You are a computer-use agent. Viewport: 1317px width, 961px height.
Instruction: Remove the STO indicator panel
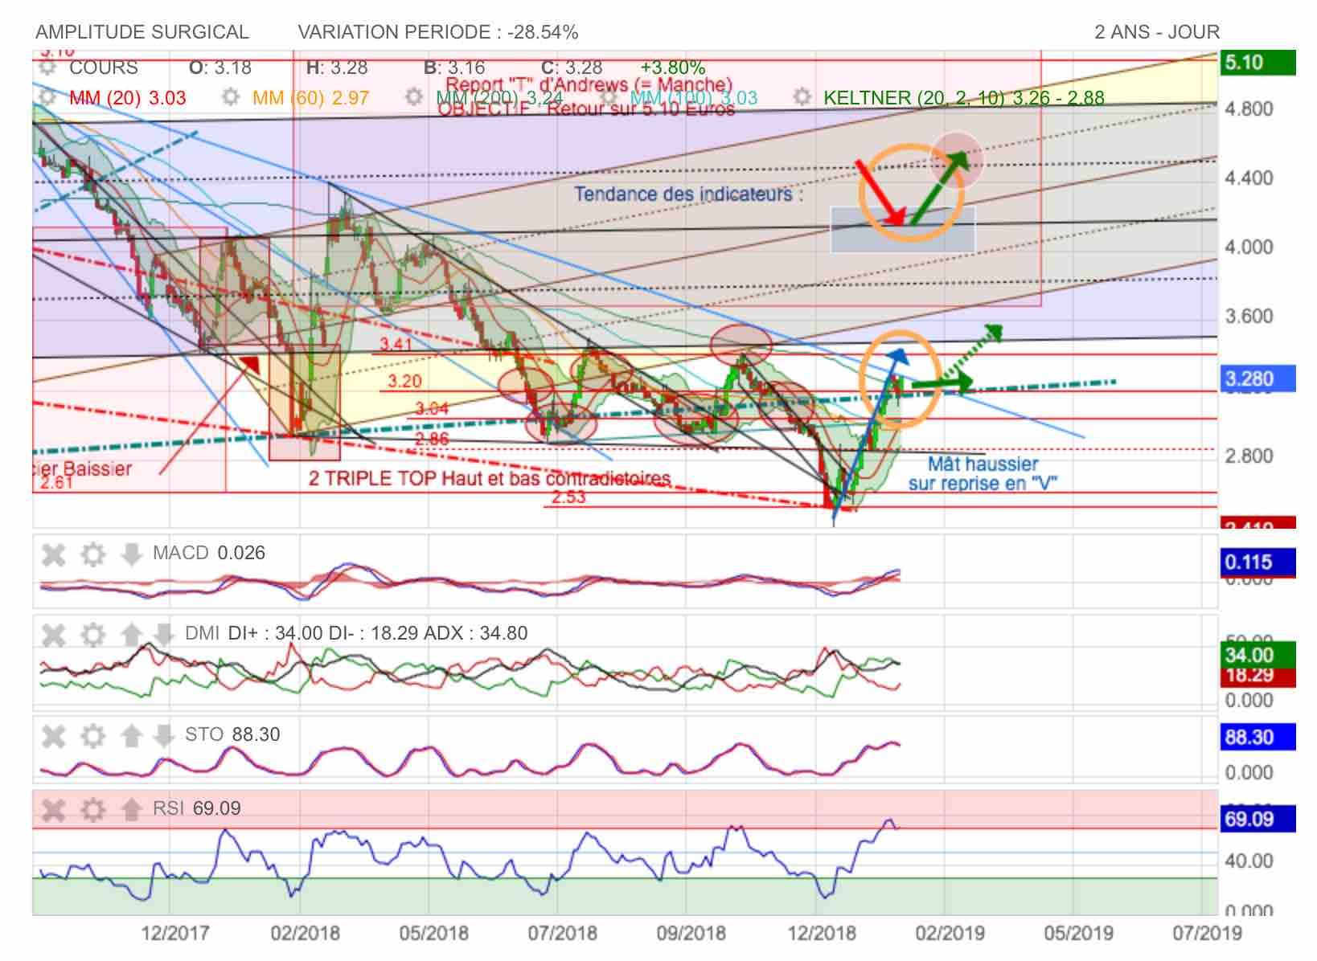point(53,736)
